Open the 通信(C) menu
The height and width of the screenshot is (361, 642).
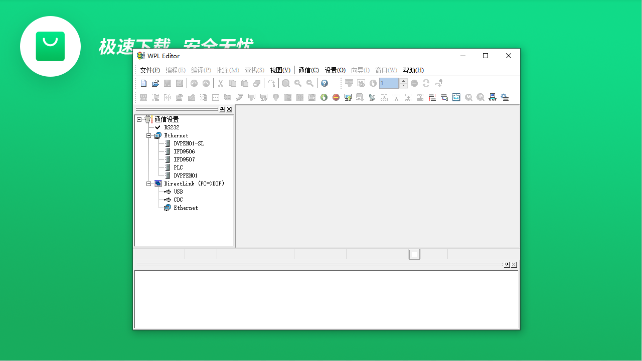(308, 70)
